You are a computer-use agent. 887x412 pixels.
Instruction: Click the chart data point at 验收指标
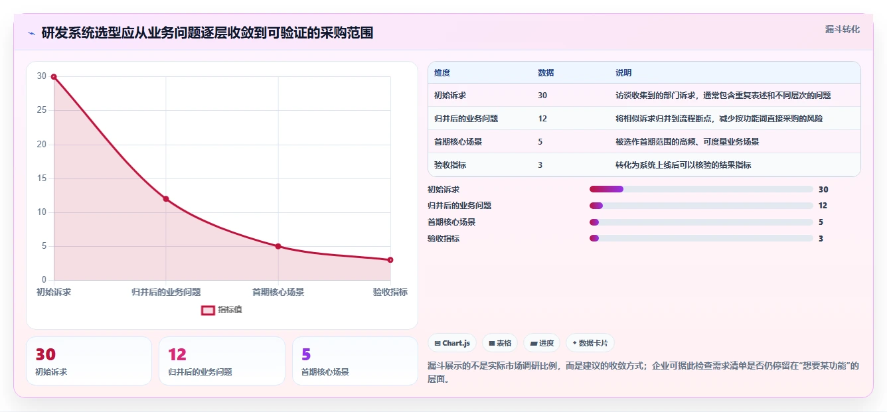390,260
